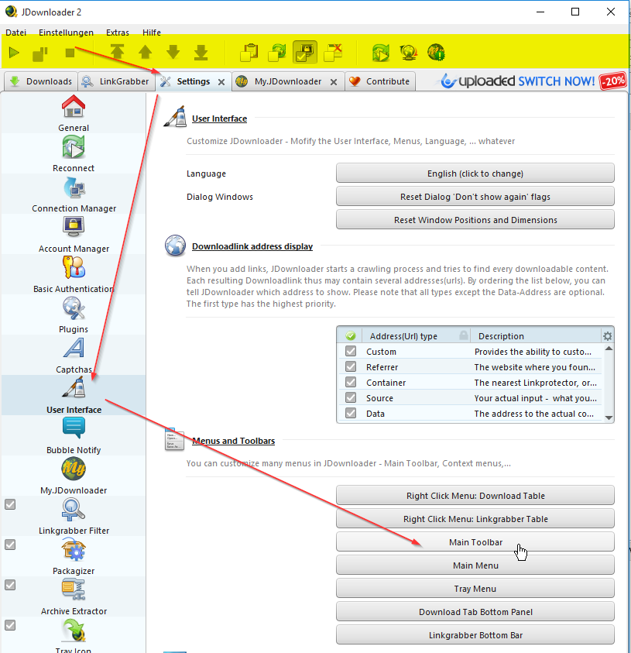
Task: Close the My.JDownloader tab
Action: (x=334, y=82)
